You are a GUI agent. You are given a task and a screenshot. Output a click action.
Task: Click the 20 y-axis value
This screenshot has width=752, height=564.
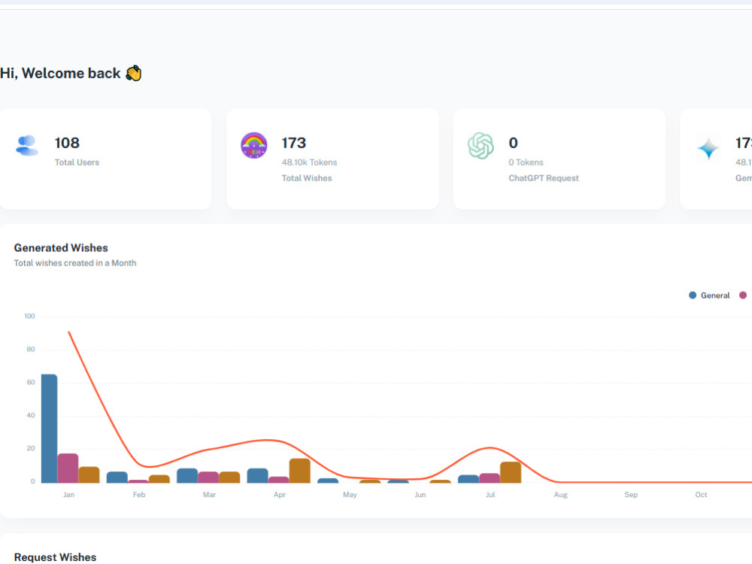pos(31,448)
